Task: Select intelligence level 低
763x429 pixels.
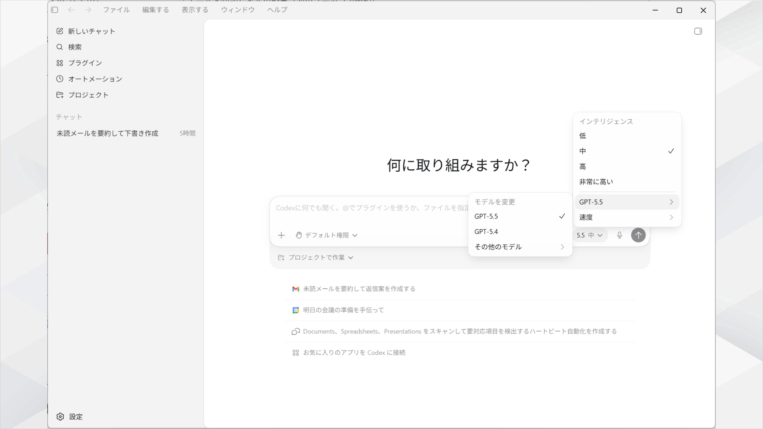Action: 627,136
